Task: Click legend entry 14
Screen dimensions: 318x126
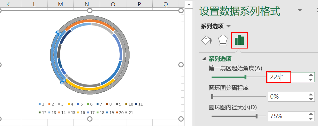Action: point(62,112)
